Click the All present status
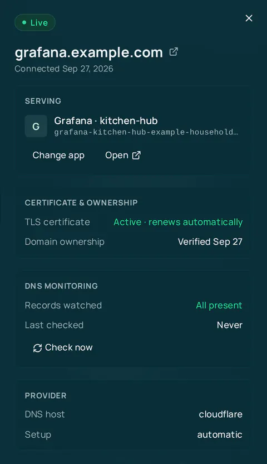The height and width of the screenshot is (464, 267). click(x=219, y=306)
